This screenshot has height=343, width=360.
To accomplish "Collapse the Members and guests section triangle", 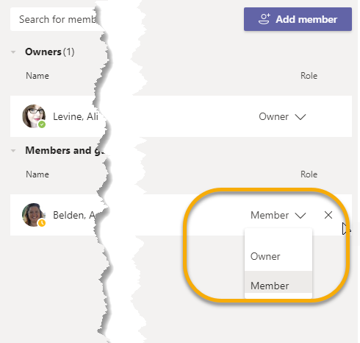I will pos(13,151).
